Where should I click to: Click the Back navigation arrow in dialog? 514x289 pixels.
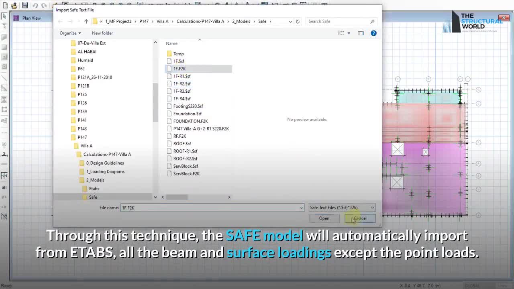(x=60, y=21)
